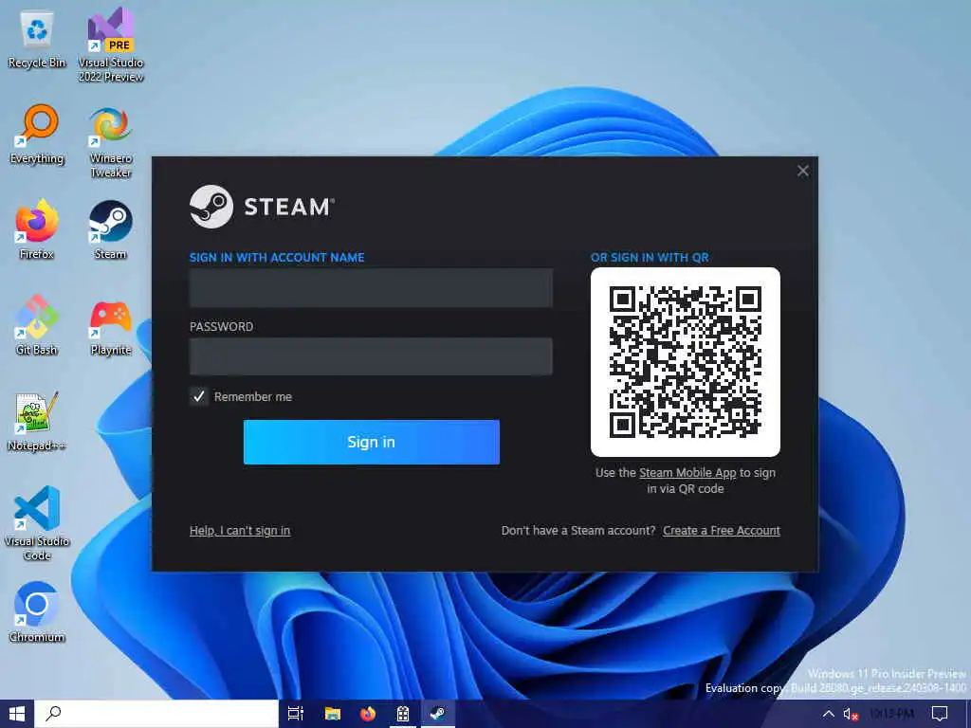Image resolution: width=971 pixels, height=728 pixels.
Task: Click the taskbar clock
Action: click(891, 714)
